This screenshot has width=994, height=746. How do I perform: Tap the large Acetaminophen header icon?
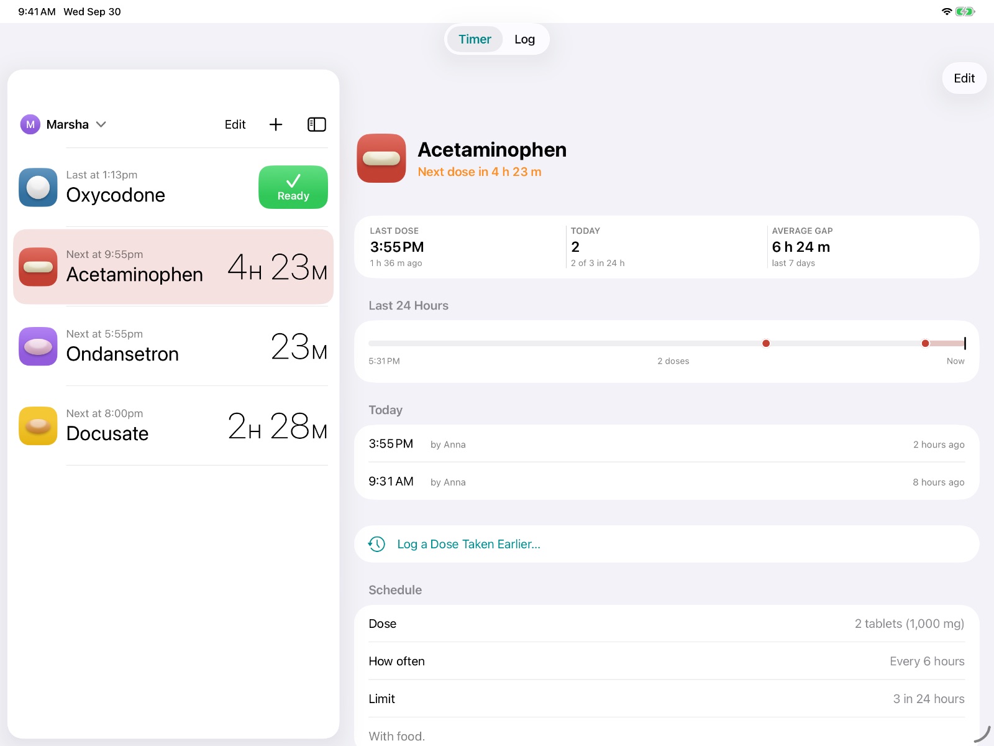(381, 158)
